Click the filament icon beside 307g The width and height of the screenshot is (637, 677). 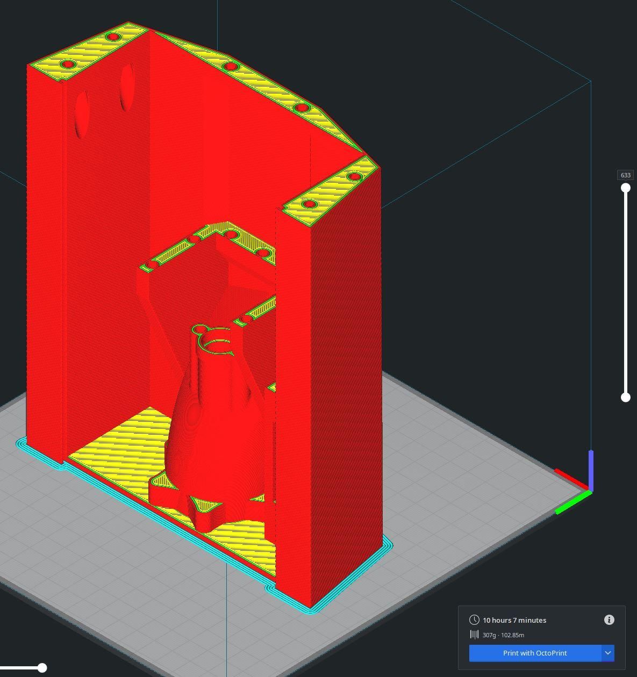pos(474,635)
